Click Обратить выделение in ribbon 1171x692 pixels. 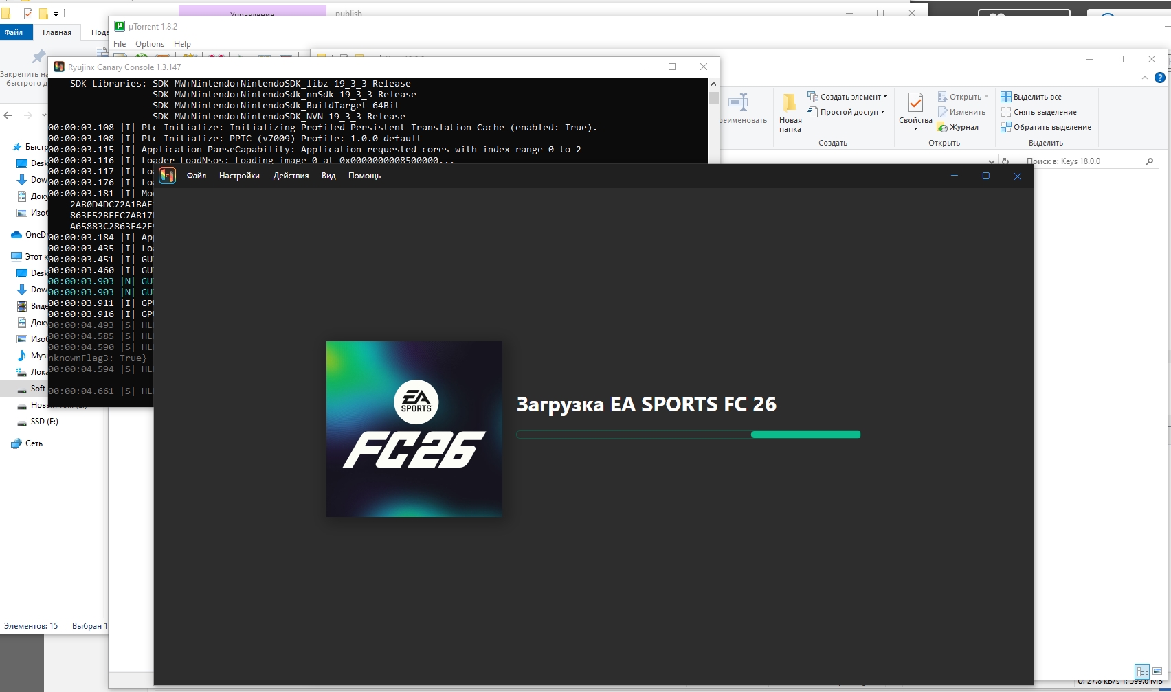pos(1046,127)
